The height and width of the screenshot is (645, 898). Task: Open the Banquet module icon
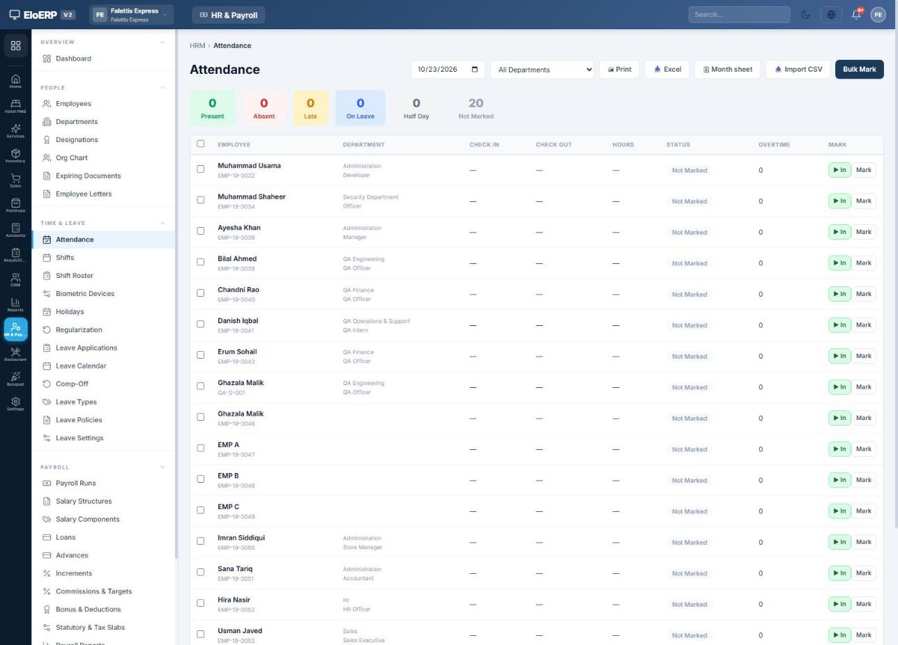coord(15,380)
